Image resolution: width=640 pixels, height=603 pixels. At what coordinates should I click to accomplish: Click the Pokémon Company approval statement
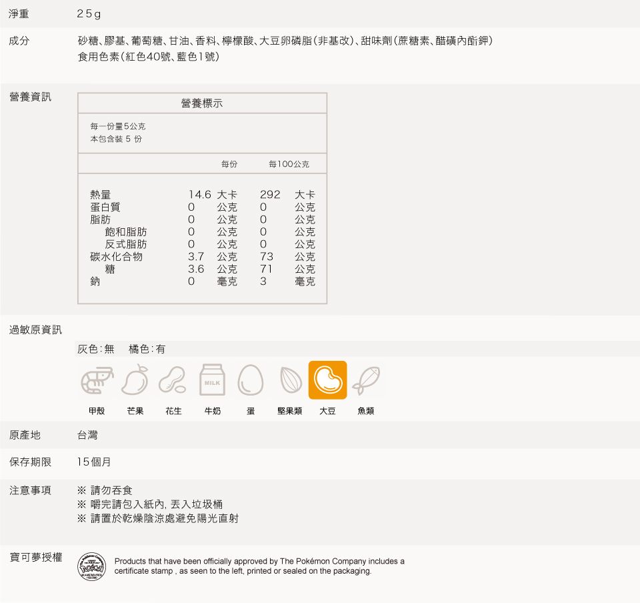pyautogui.click(x=259, y=566)
